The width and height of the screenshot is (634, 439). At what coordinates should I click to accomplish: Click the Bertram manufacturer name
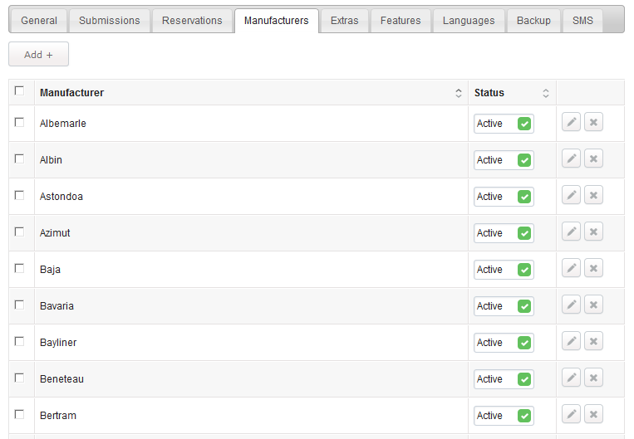(58, 416)
